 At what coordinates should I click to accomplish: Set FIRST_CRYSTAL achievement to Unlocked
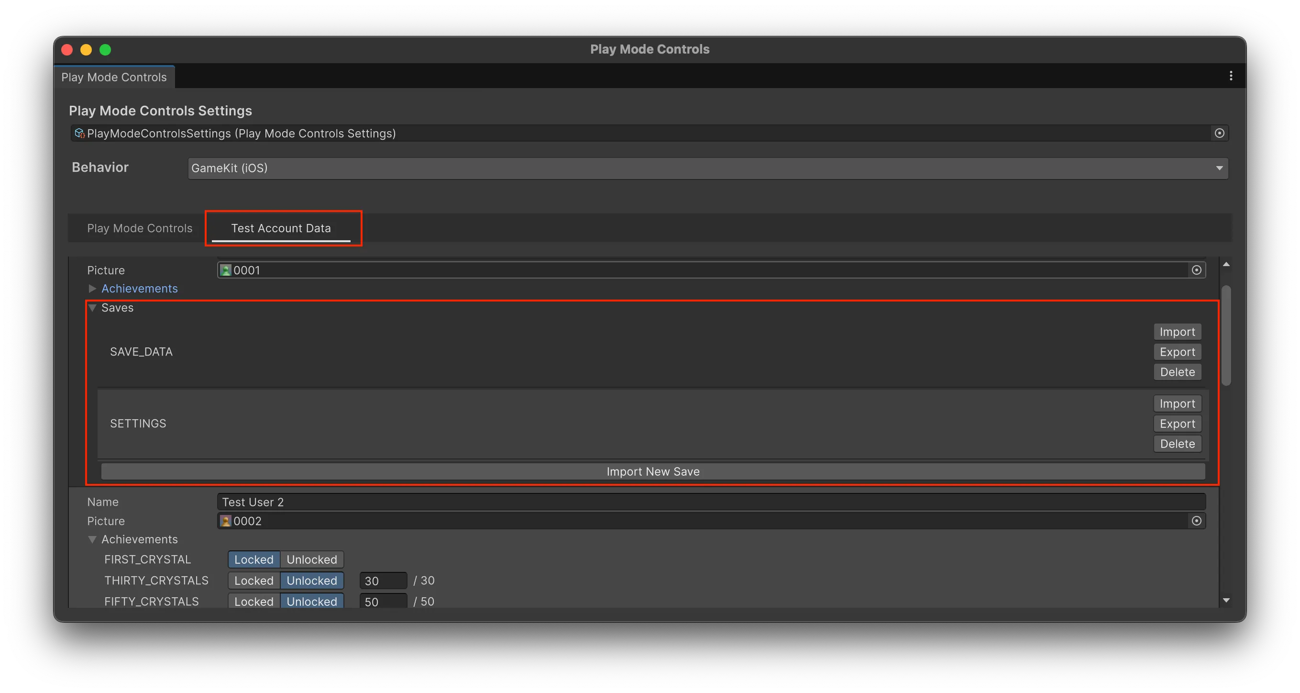(311, 559)
